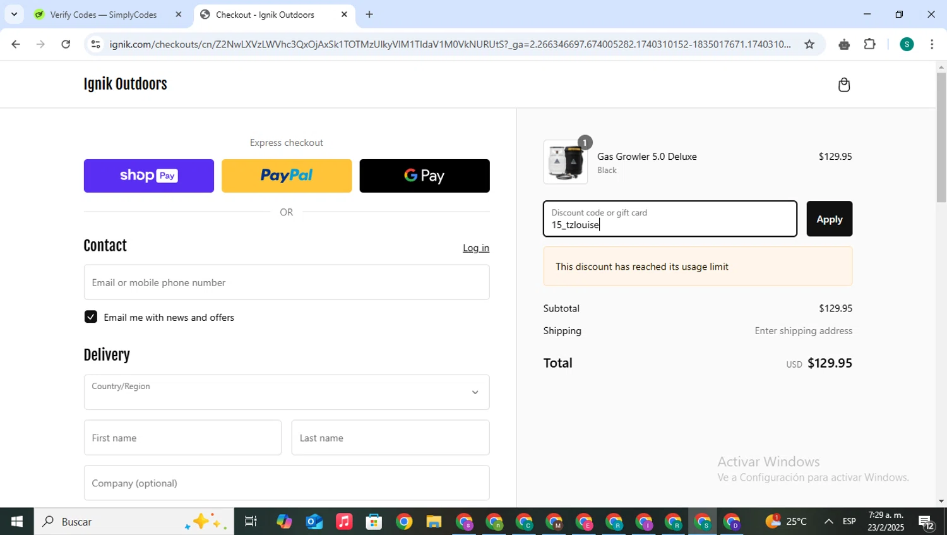Open Chrome profile D on the taskbar
Viewport: 947px width, 535px height.
[x=732, y=522]
